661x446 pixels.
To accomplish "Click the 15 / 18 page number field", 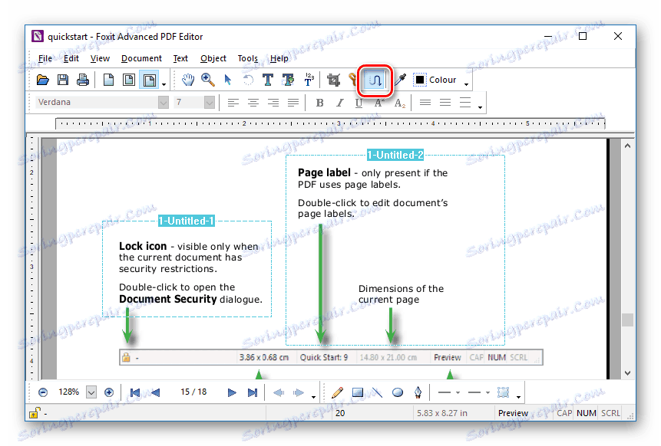I will [x=193, y=392].
